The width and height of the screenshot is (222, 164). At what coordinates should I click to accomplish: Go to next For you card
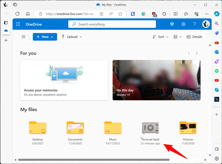click(197, 54)
